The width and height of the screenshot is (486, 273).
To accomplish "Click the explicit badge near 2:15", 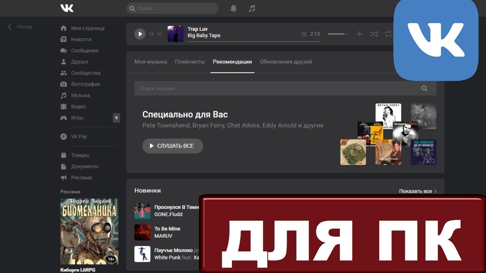I will coord(304,34).
